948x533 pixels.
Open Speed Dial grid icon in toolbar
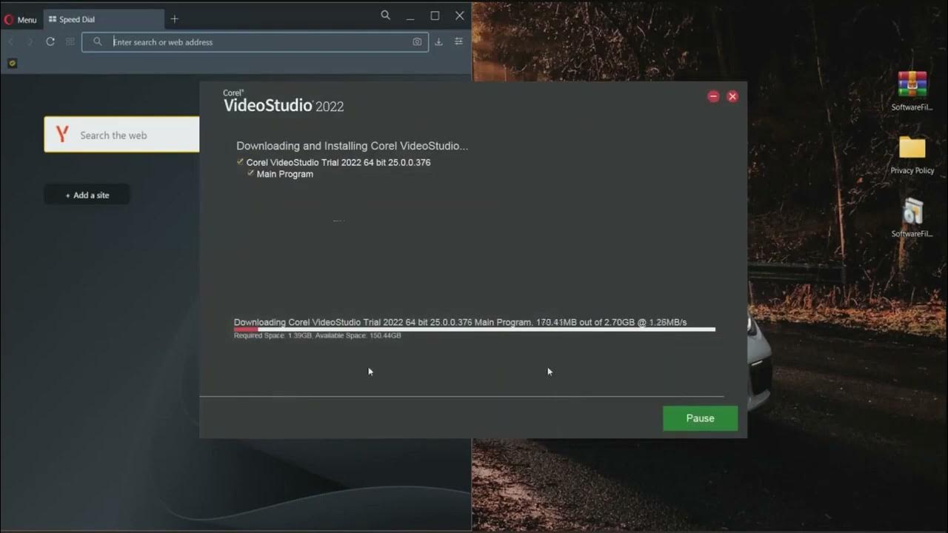pos(70,41)
